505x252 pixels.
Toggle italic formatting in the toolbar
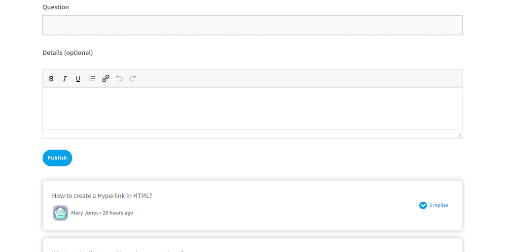tap(65, 79)
